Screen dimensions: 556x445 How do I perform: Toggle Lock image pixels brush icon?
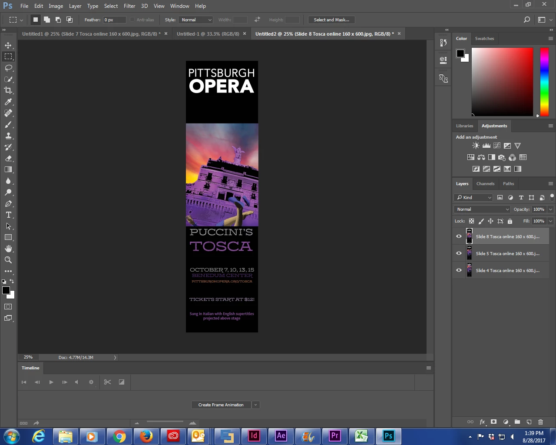(481, 221)
